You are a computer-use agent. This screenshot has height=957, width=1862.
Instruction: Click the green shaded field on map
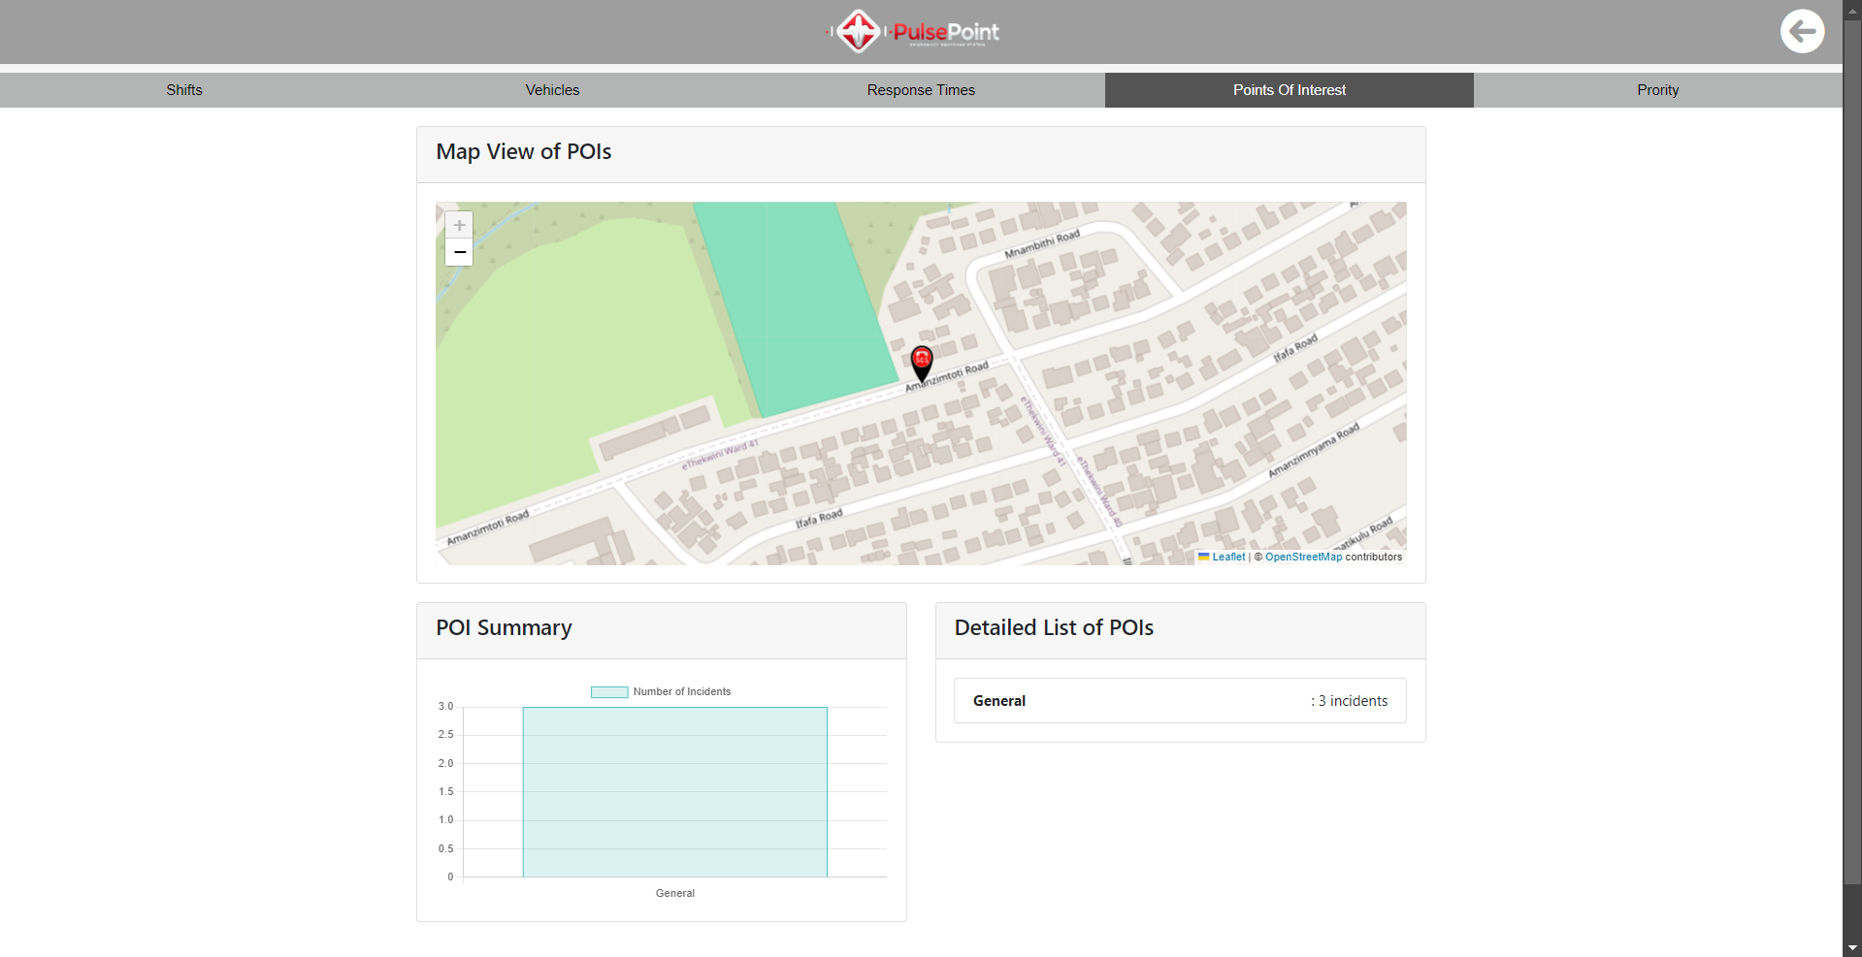(x=796, y=308)
